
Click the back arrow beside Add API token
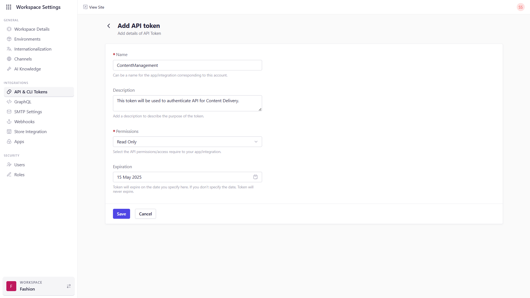click(x=109, y=26)
